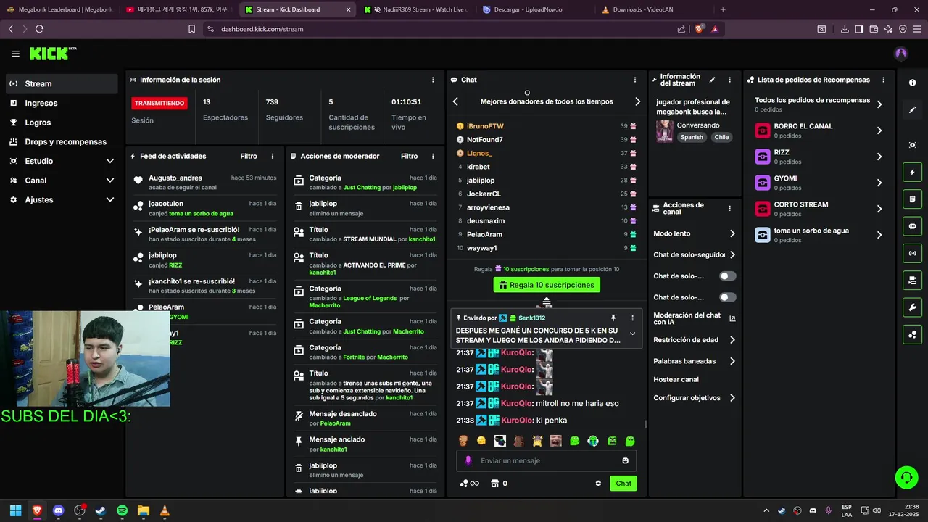This screenshot has width=928, height=522.
Task: Open Modo lento settings
Action: 695,233
